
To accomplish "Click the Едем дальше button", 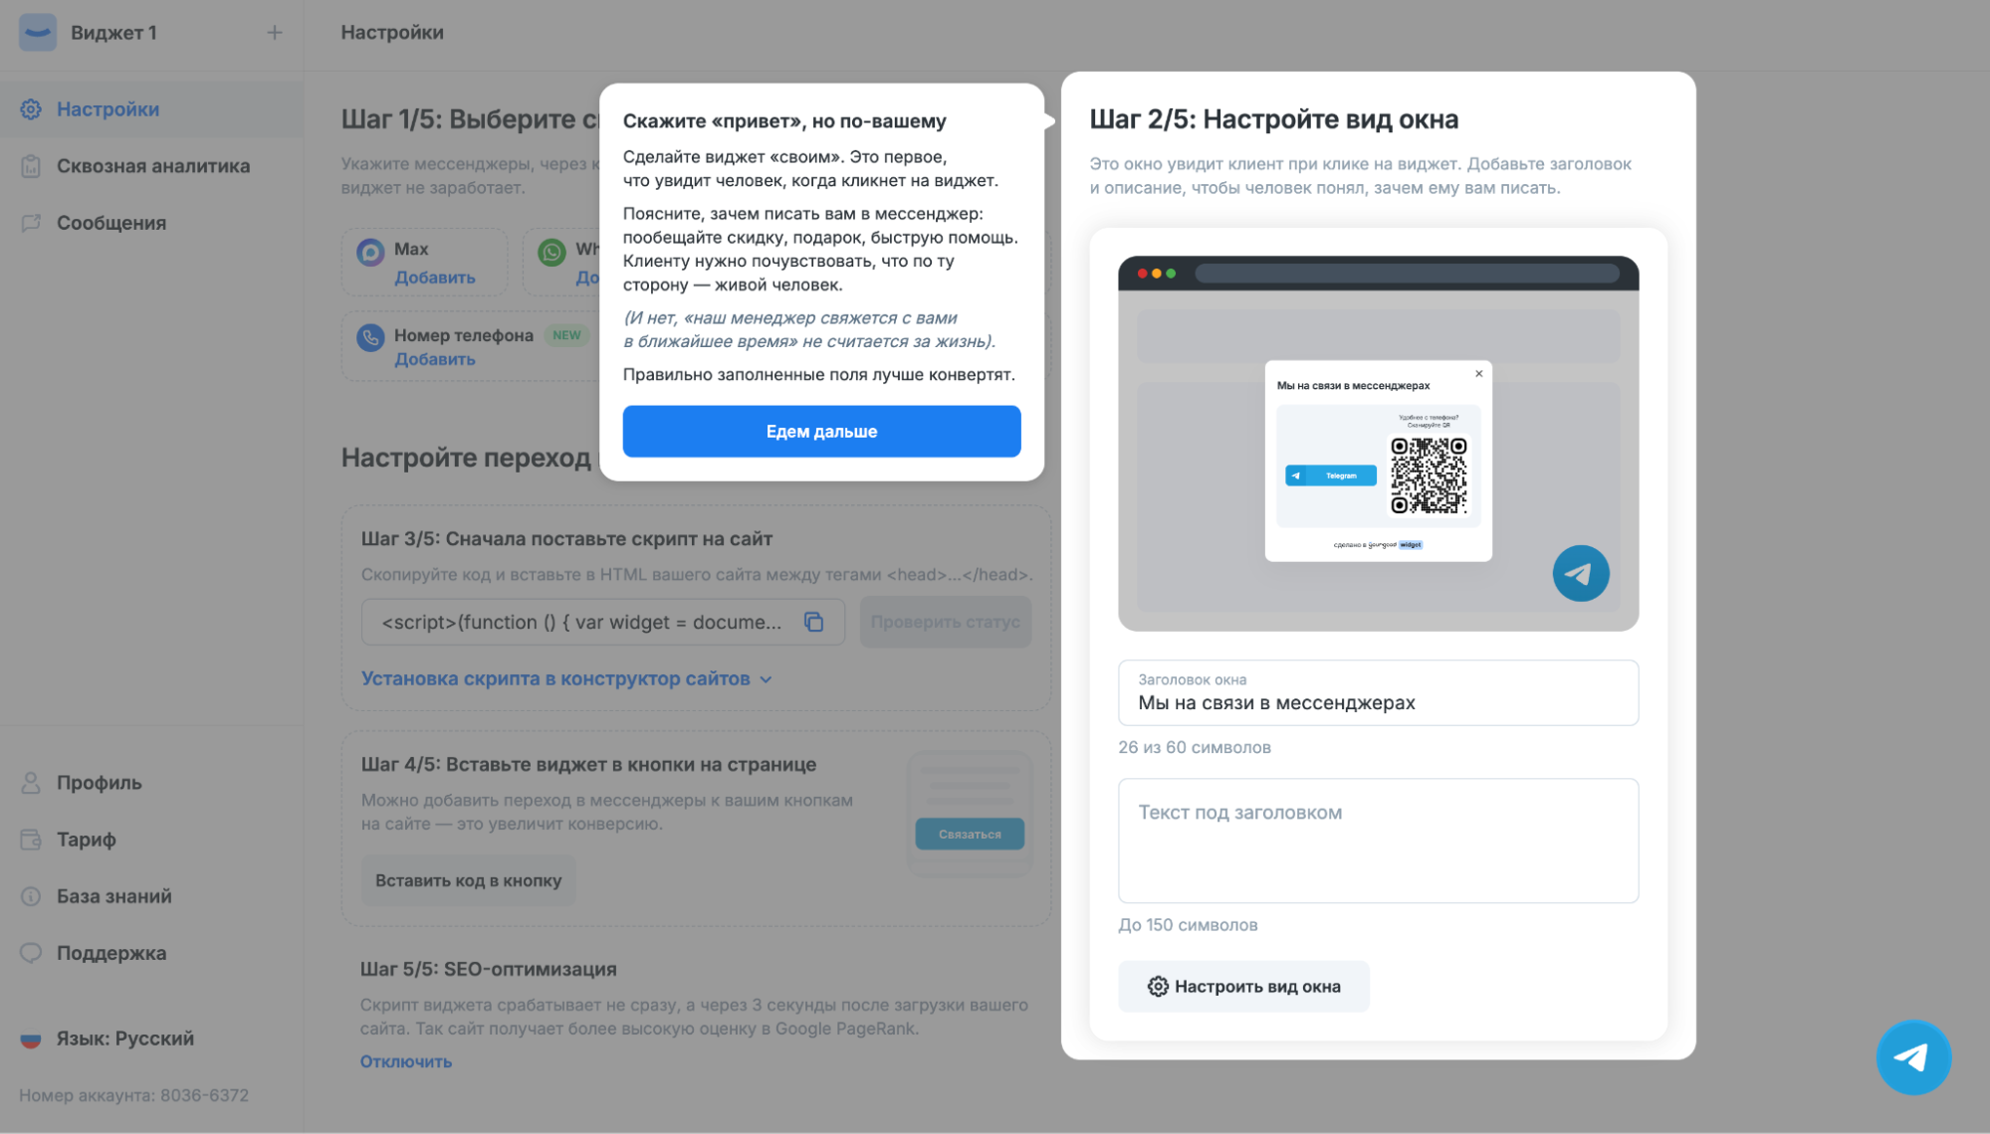I will pyautogui.click(x=821, y=431).
